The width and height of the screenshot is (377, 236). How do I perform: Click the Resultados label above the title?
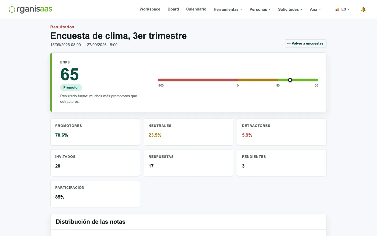click(x=62, y=27)
